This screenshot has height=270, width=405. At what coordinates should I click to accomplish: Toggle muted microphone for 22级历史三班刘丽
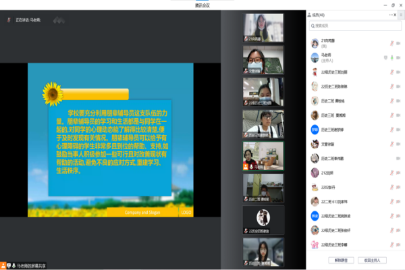(392, 72)
